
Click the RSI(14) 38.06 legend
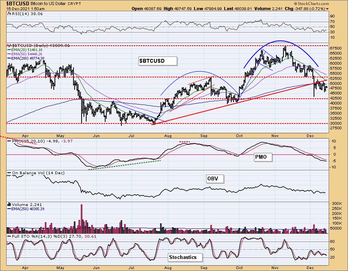coord(27,14)
